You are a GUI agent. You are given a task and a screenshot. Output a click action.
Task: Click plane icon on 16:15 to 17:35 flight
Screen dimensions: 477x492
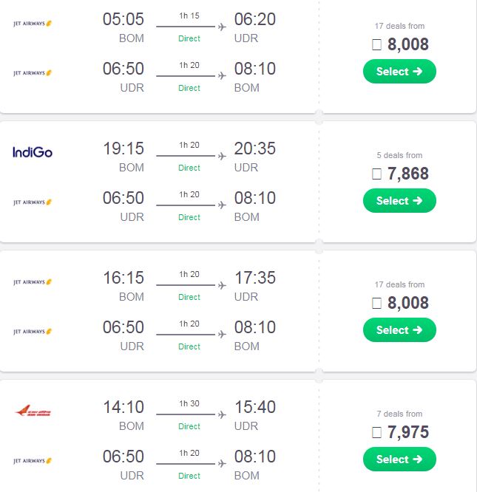222,285
